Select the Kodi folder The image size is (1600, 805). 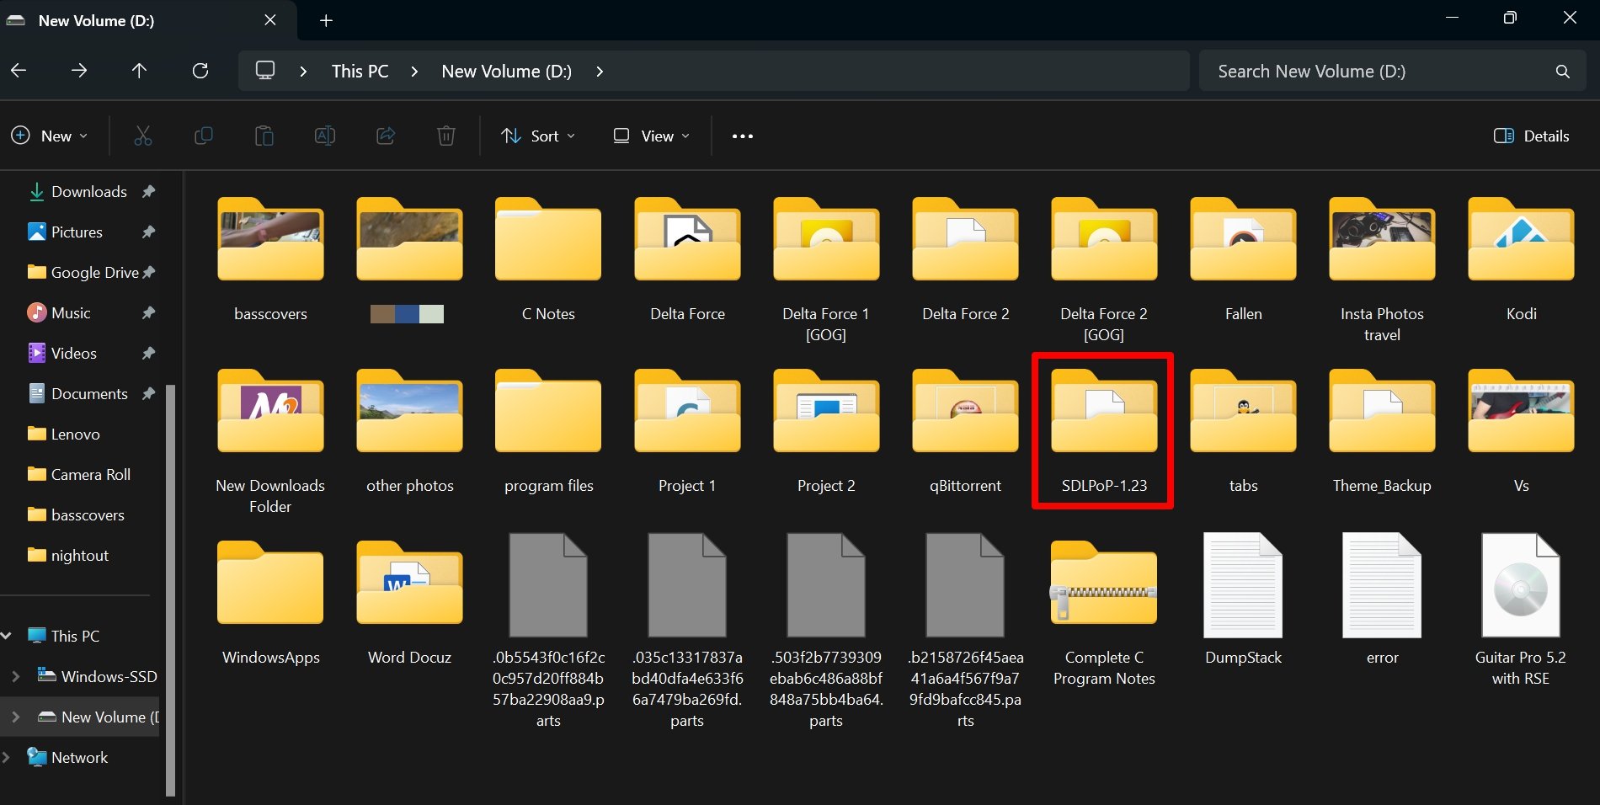click(x=1521, y=259)
